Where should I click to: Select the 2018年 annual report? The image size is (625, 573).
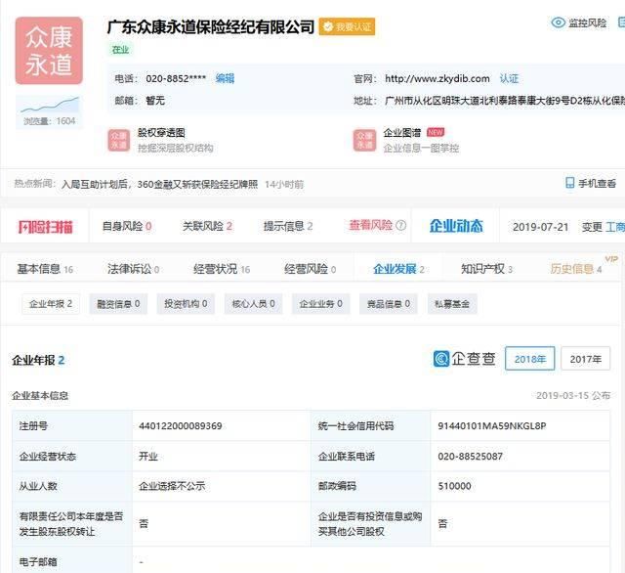529,359
